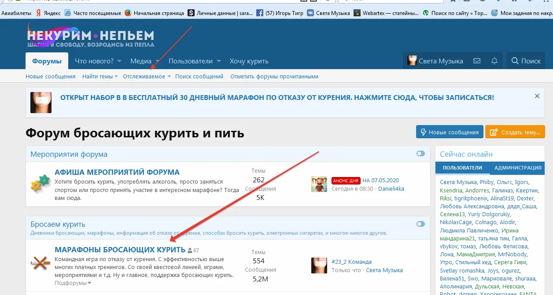Open the Света Музыка account menu

[x=435, y=61]
